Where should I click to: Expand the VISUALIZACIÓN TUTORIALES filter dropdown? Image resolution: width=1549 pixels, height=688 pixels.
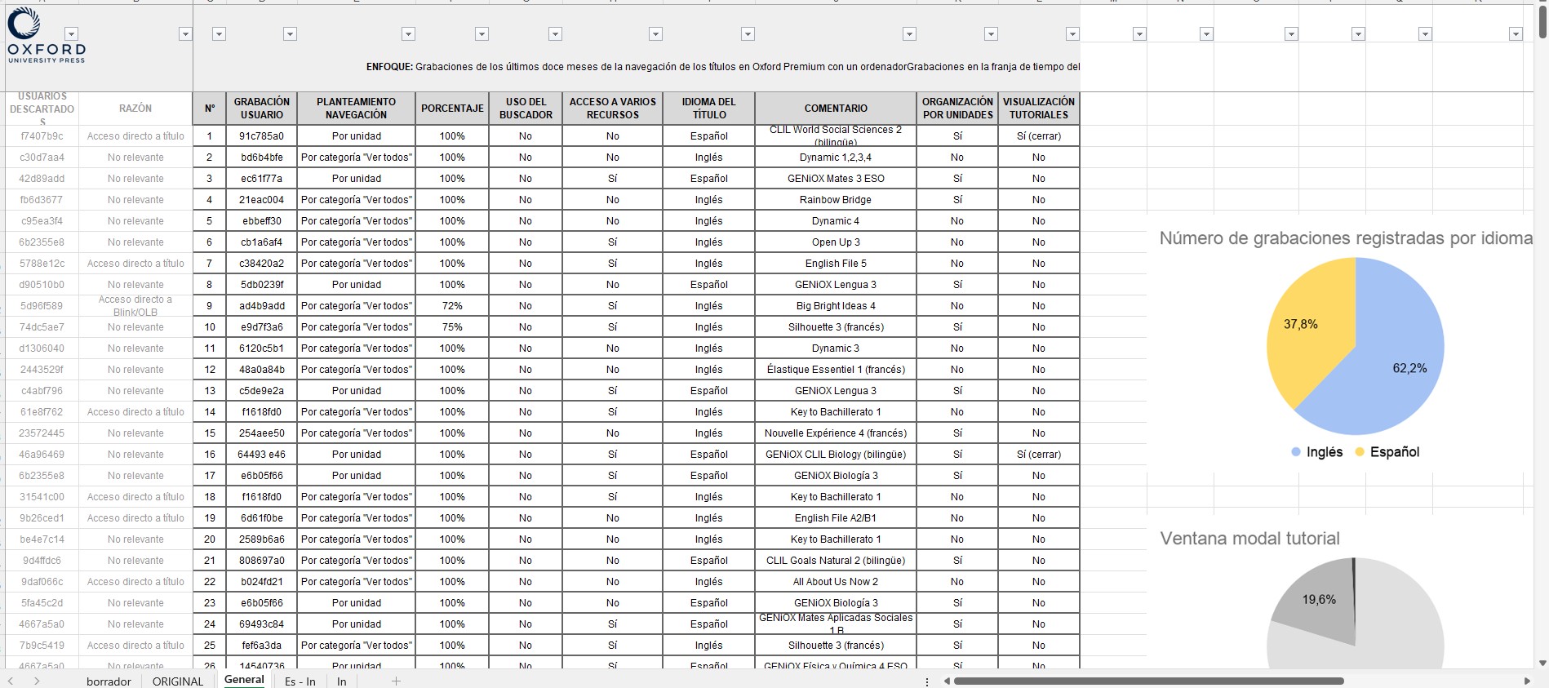pyautogui.click(x=1072, y=34)
